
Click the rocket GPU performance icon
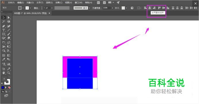point(118,3)
